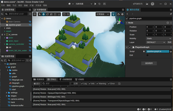
Task: Click the 构建发布 (Build) button
Action: click(138, 4)
